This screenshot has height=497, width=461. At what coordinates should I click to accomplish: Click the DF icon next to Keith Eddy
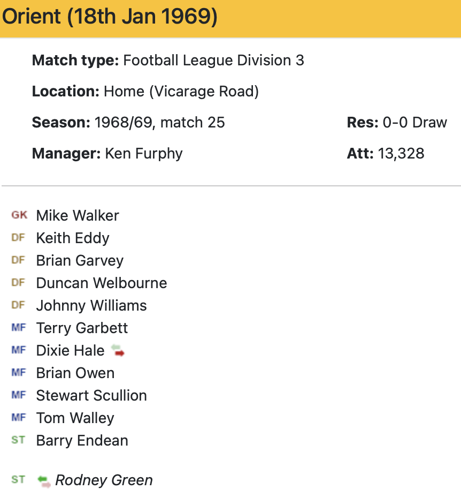pyautogui.click(x=18, y=238)
